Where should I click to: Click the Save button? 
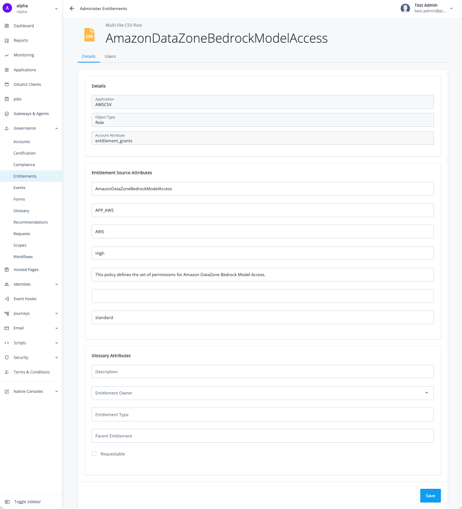430,496
